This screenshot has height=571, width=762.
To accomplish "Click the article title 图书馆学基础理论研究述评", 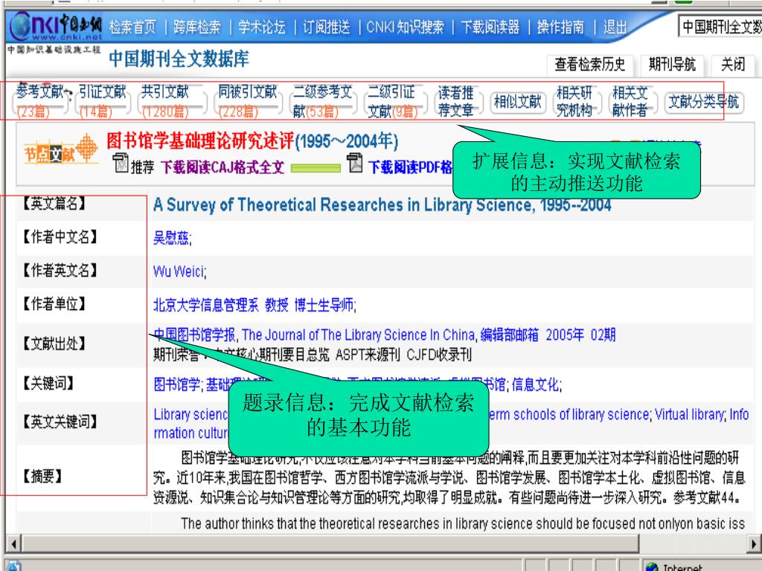I will tap(200, 141).
